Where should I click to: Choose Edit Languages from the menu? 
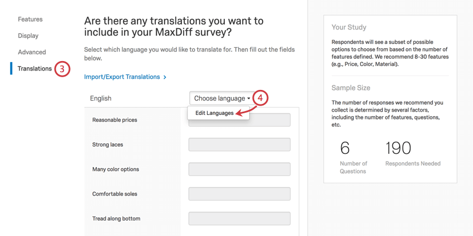pyautogui.click(x=215, y=113)
